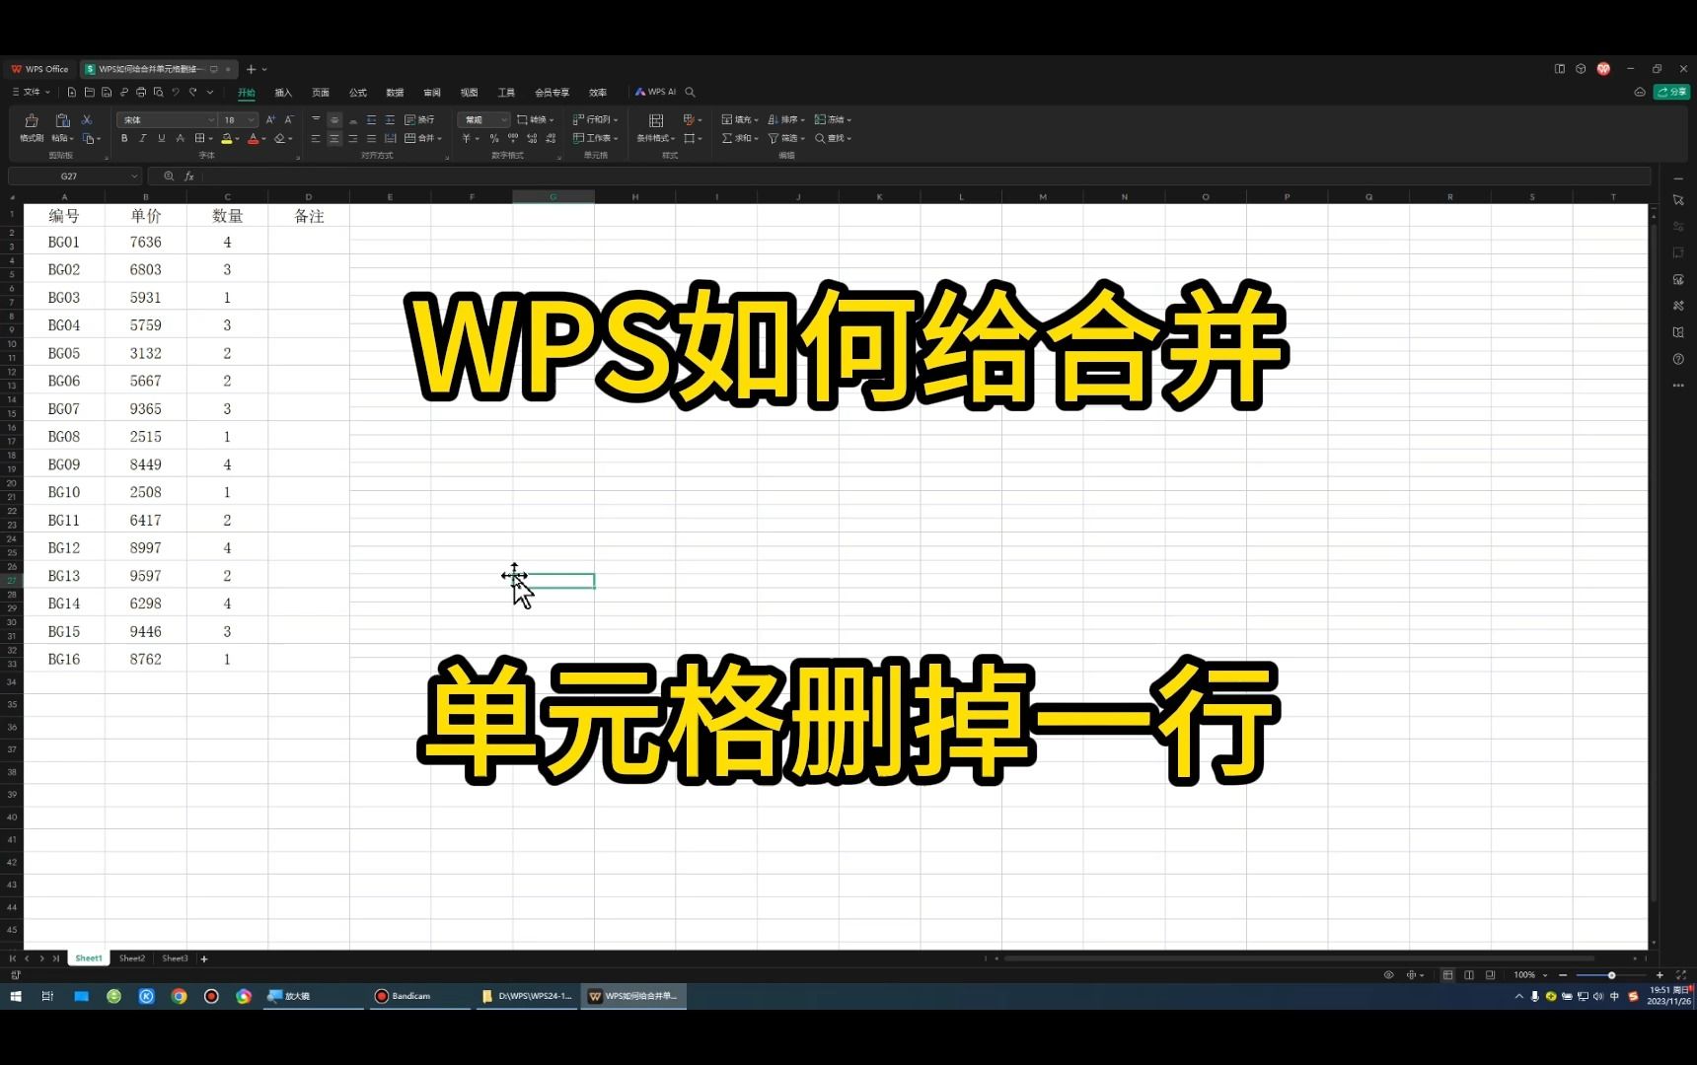
Task: Open the 条件格式 conditional formatting dropdown
Action: point(654,138)
